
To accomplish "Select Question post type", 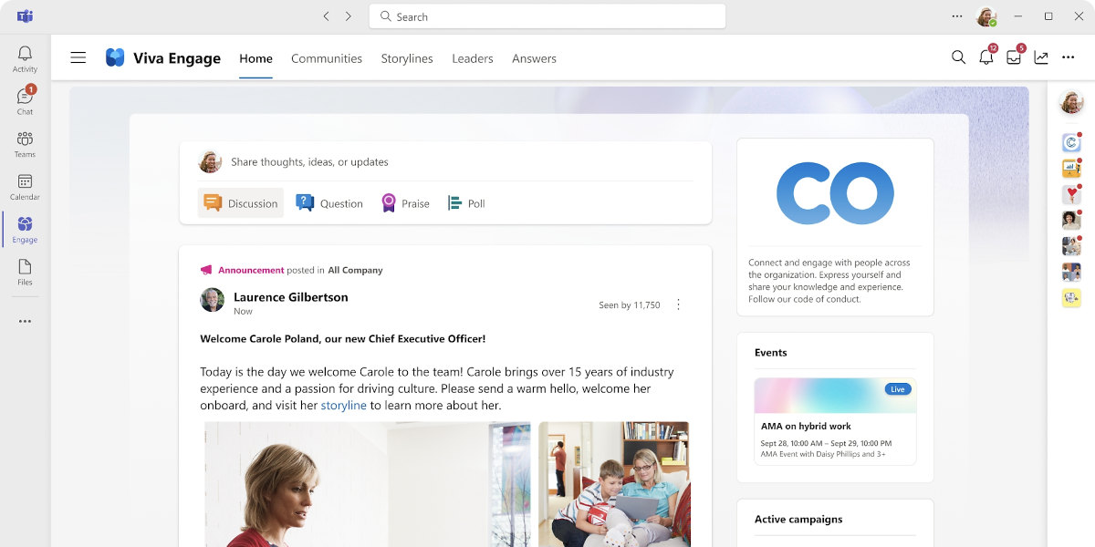I will (329, 203).
